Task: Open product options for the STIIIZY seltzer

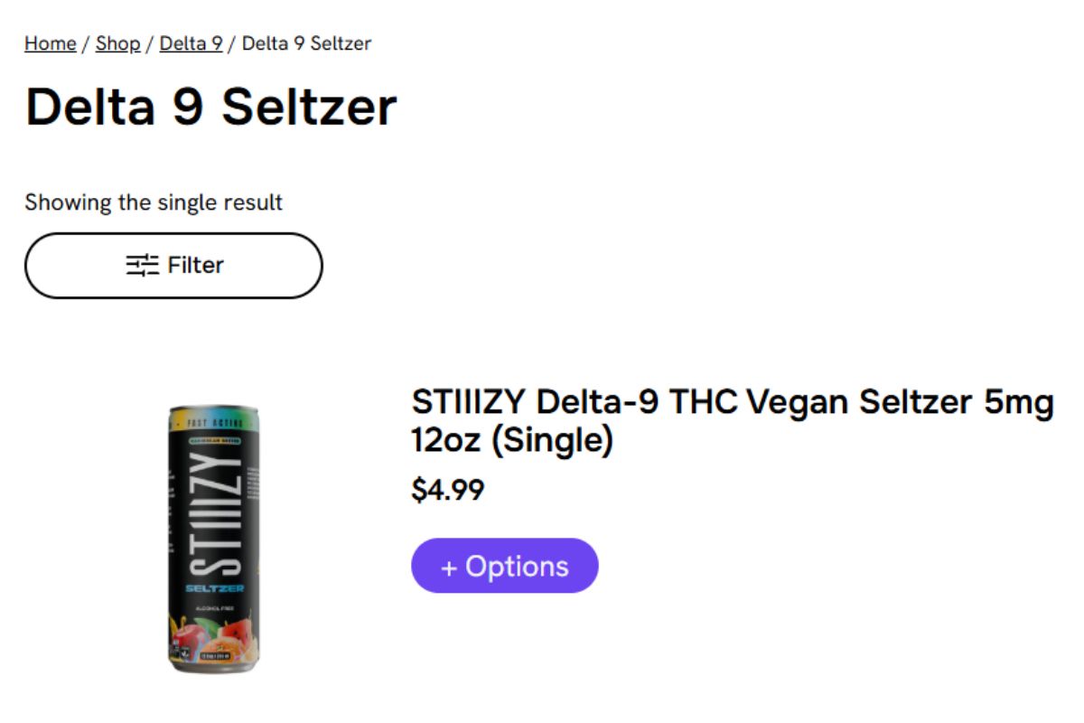Action: click(x=504, y=566)
